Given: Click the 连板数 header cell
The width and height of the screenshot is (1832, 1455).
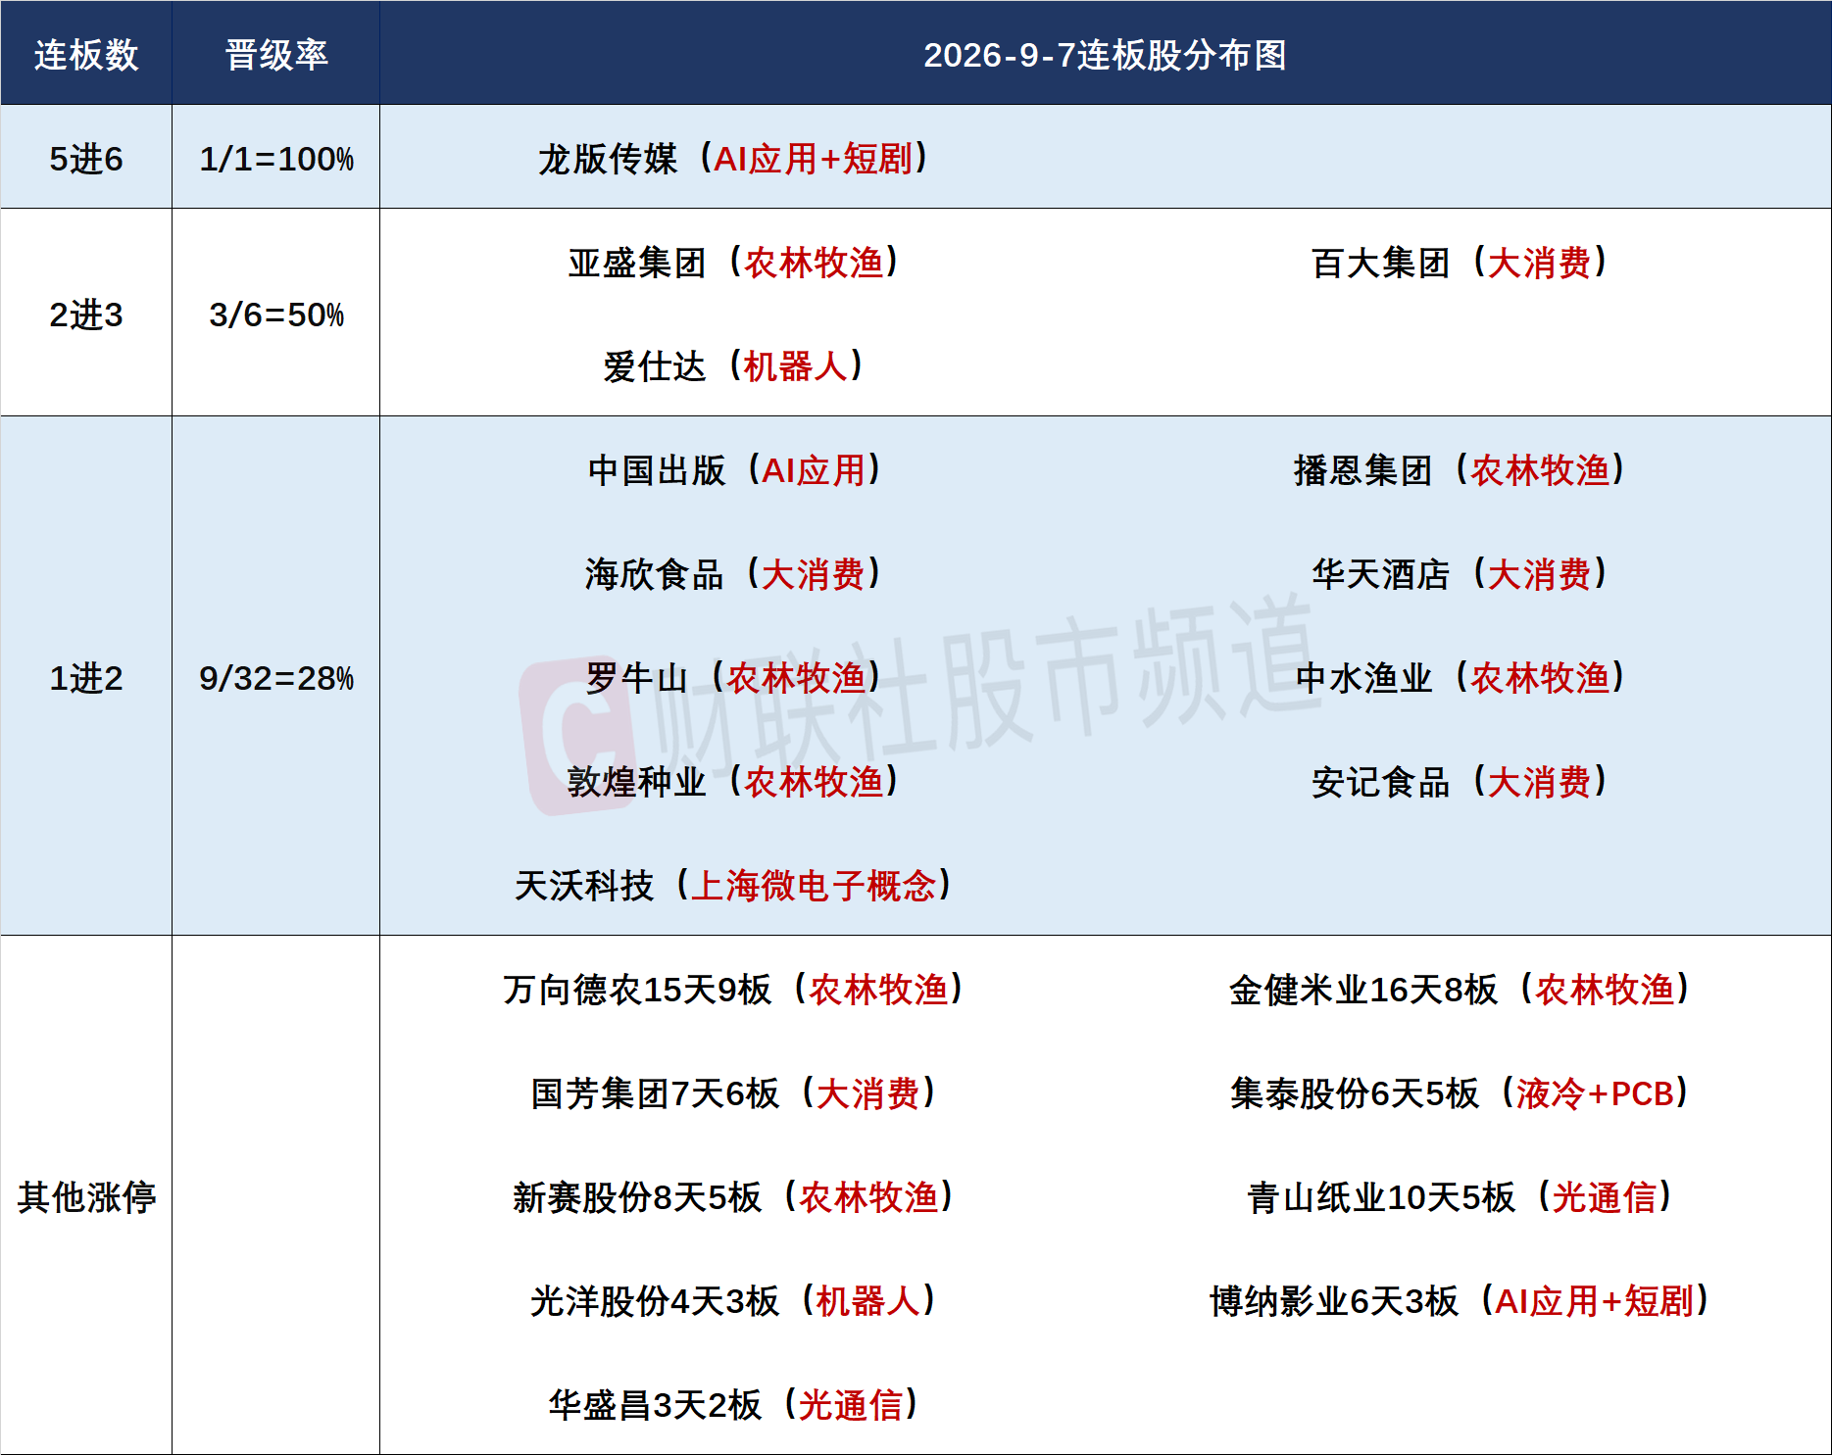Looking at the screenshot, I should point(86,54).
